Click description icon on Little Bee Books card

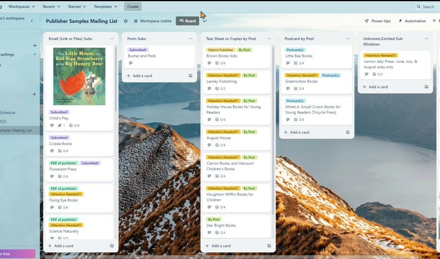pos(287,63)
